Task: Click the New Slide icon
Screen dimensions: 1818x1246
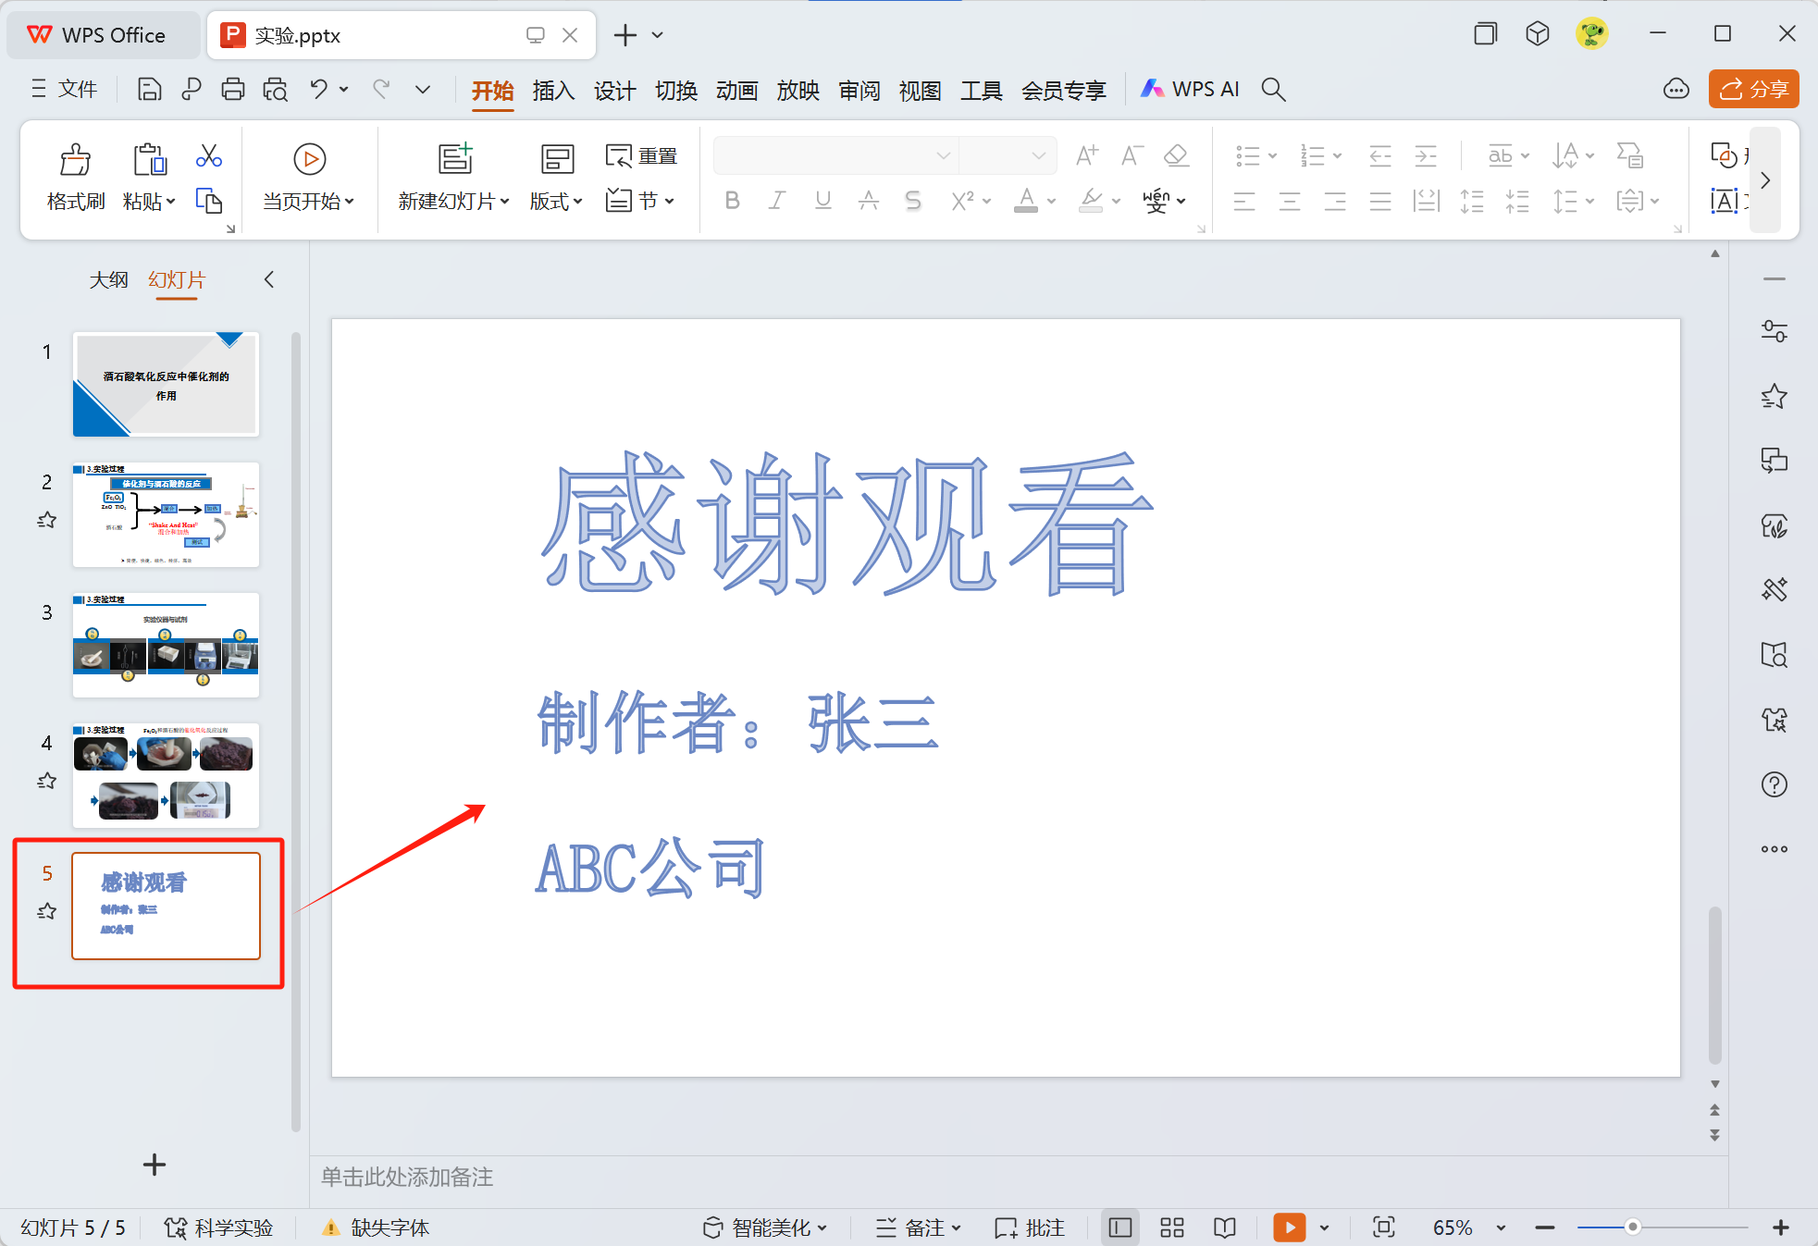Action: pyautogui.click(x=454, y=159)
